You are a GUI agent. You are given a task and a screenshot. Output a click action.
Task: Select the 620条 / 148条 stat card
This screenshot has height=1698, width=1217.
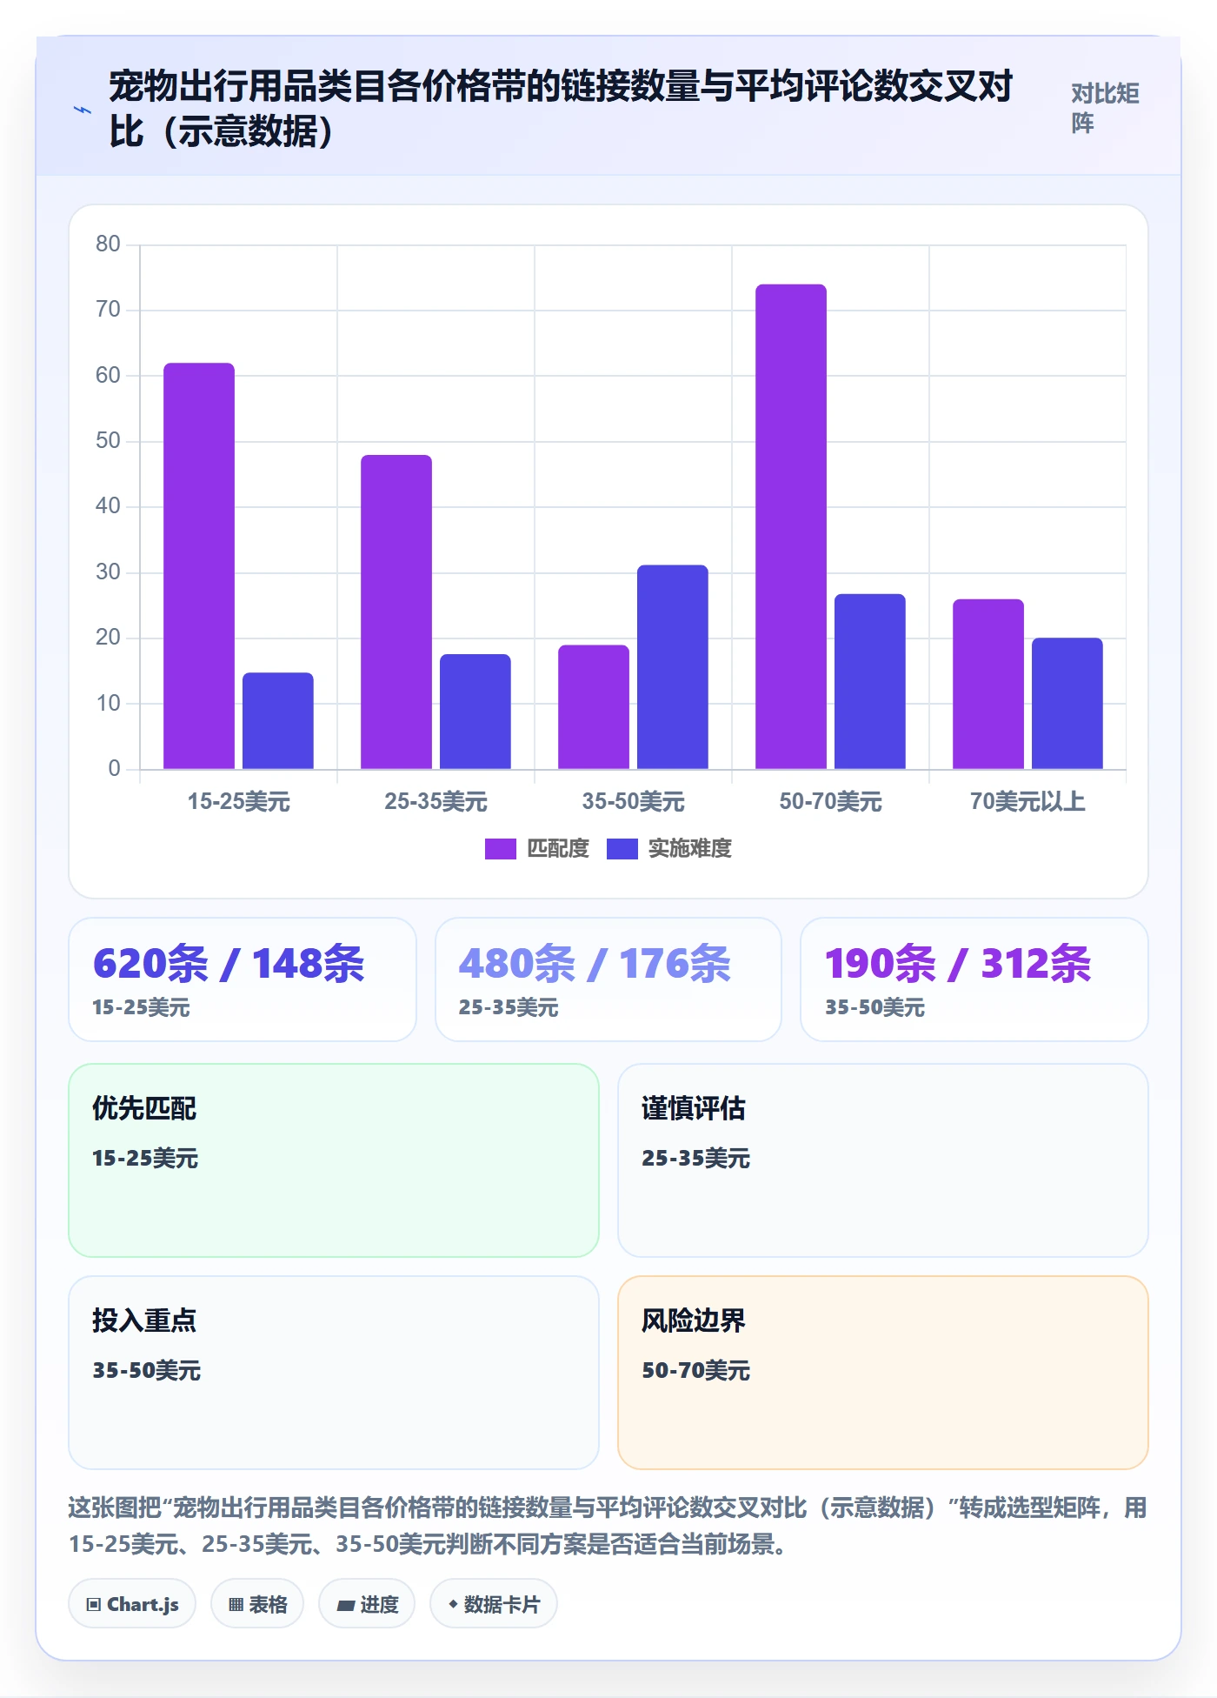click(x=243, y=979)
